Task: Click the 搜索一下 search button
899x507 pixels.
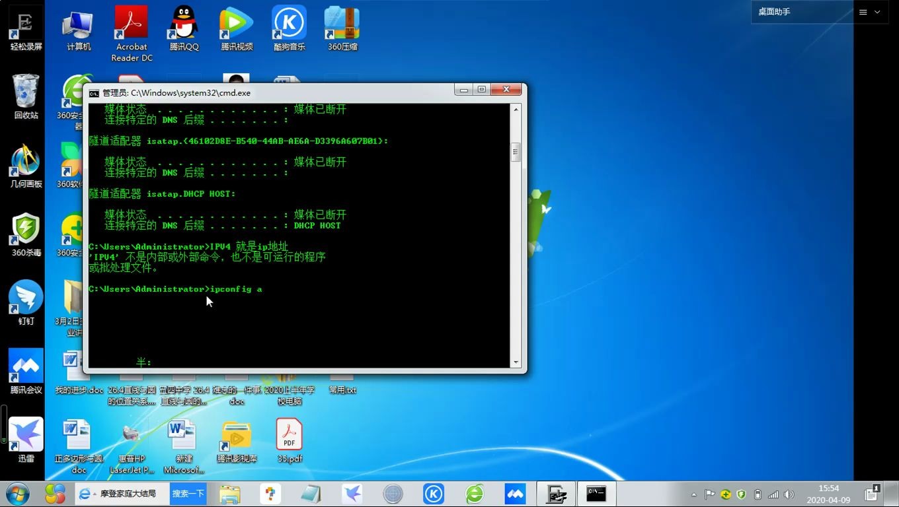Action: [x=188, y=494]
